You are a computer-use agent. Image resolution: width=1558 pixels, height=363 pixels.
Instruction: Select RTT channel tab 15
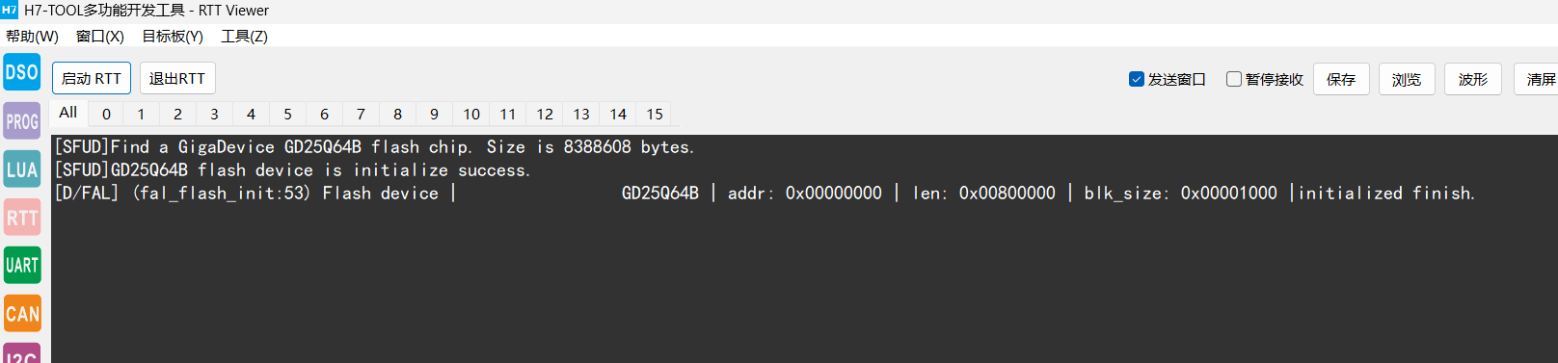click(655, 114)
